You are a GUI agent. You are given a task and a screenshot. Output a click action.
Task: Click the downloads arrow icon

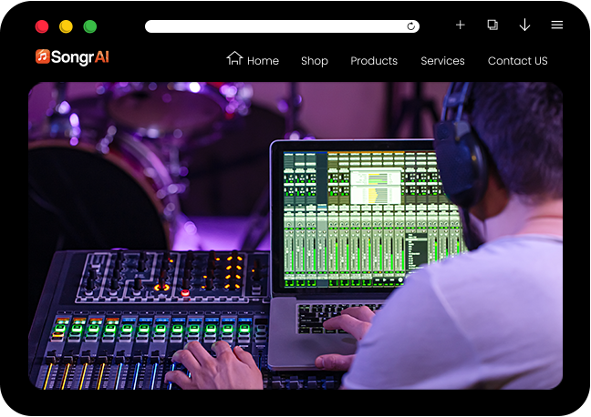(524, 25)
